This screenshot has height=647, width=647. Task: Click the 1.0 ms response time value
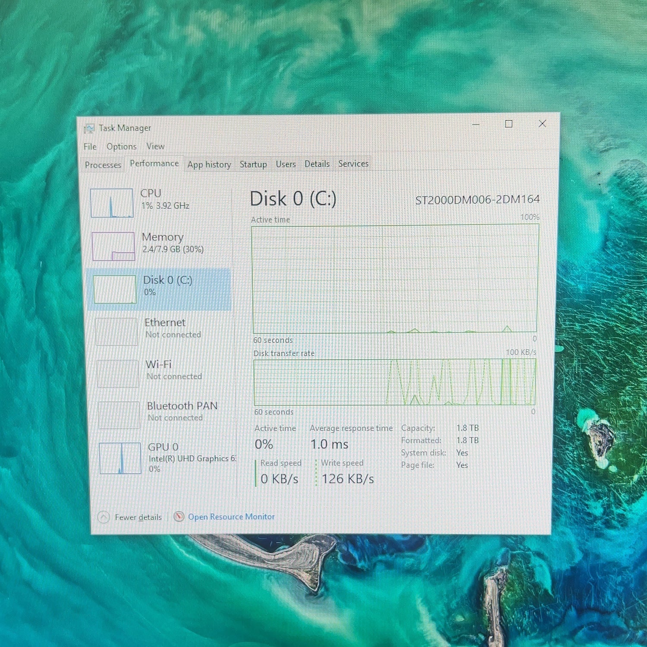pos(330,444)
